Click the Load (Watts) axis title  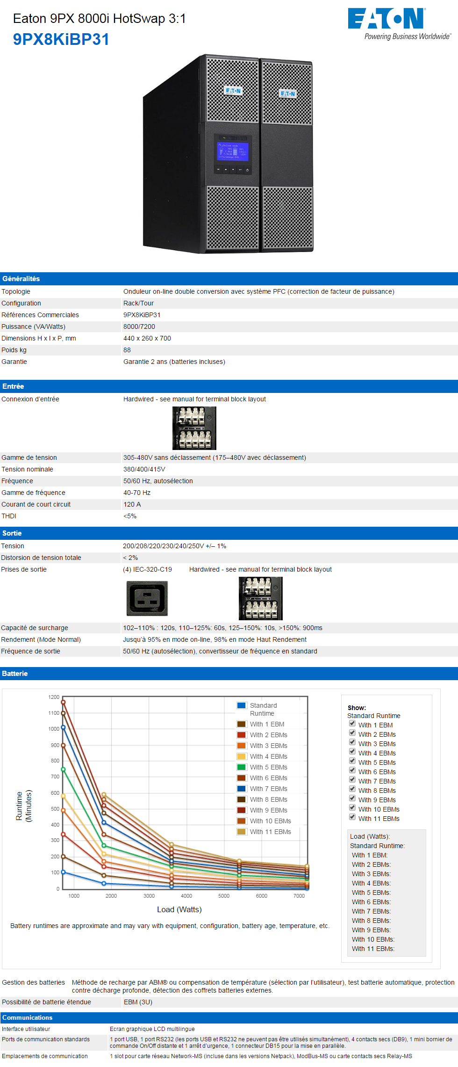click(179, 909)
